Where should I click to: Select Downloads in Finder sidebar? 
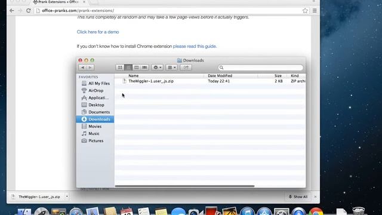pos(95,119)
